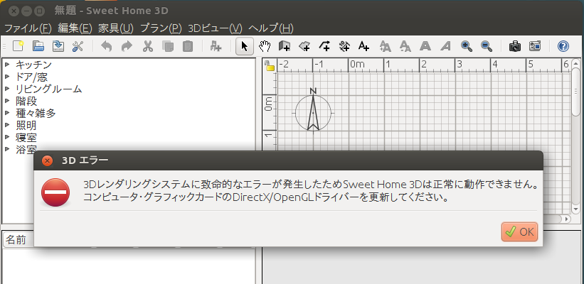584x284 pixels.
Task: Toggle italic text style icon
Action: point(445,46)
